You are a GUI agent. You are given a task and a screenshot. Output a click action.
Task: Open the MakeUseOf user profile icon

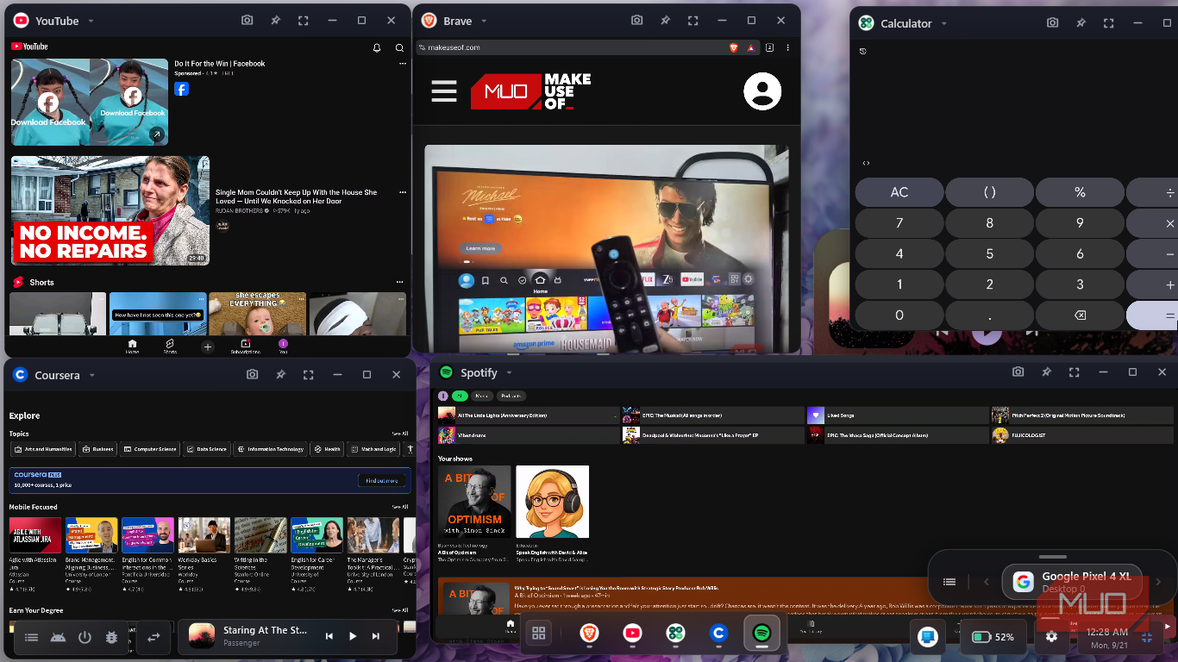(762, 91)
